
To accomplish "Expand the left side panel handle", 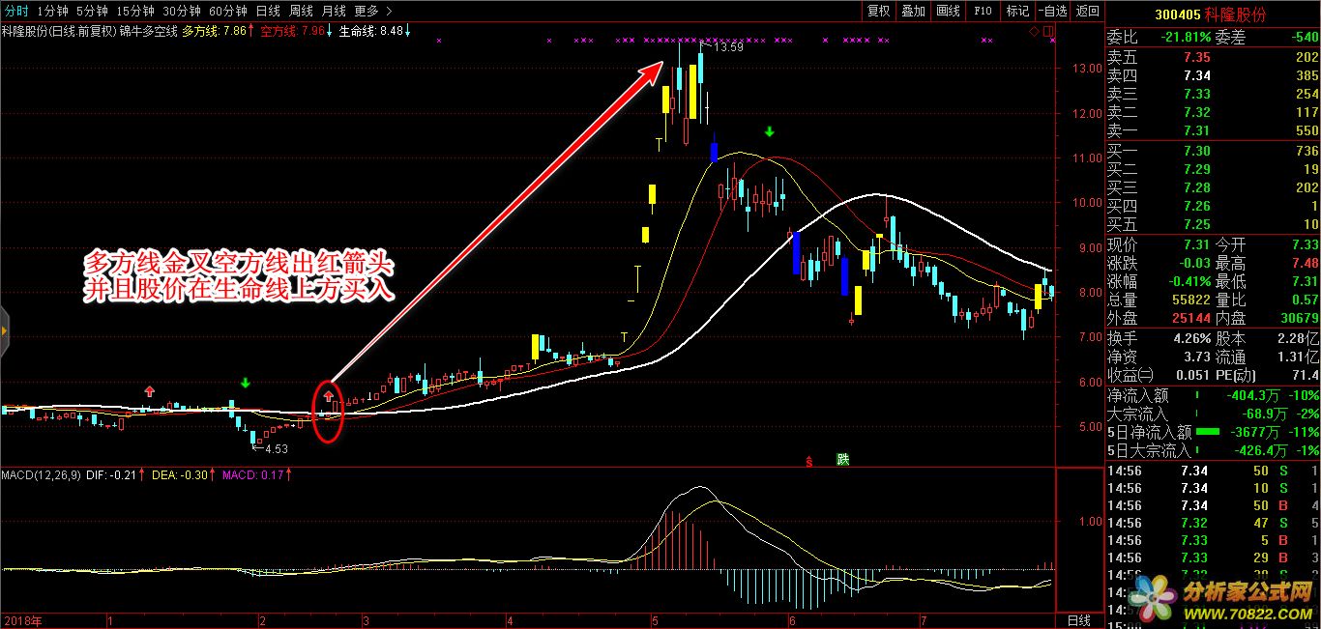I will [x=4, y=330].
